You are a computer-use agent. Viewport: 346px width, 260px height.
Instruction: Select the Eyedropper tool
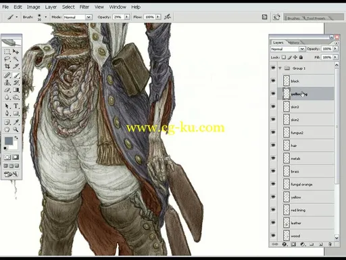pyautogui.click(x=16, y=122)
